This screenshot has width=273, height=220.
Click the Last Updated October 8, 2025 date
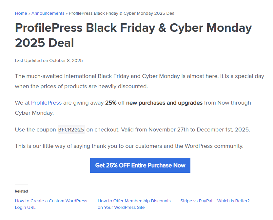pos(49,61)
